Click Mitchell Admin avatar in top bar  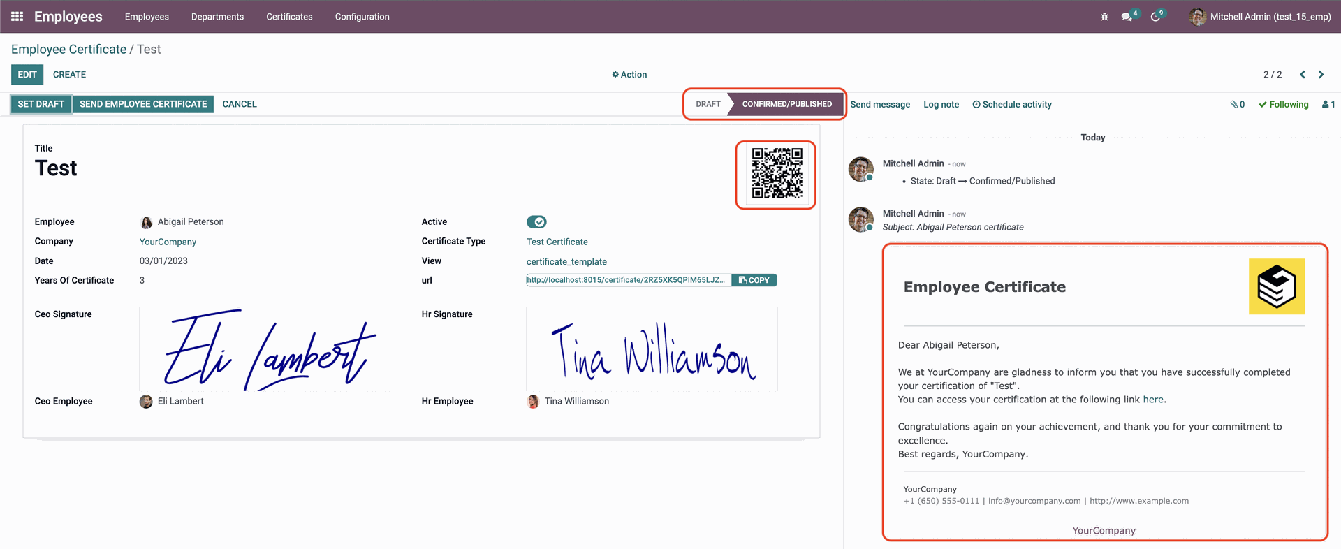[x=1197, y=17]
